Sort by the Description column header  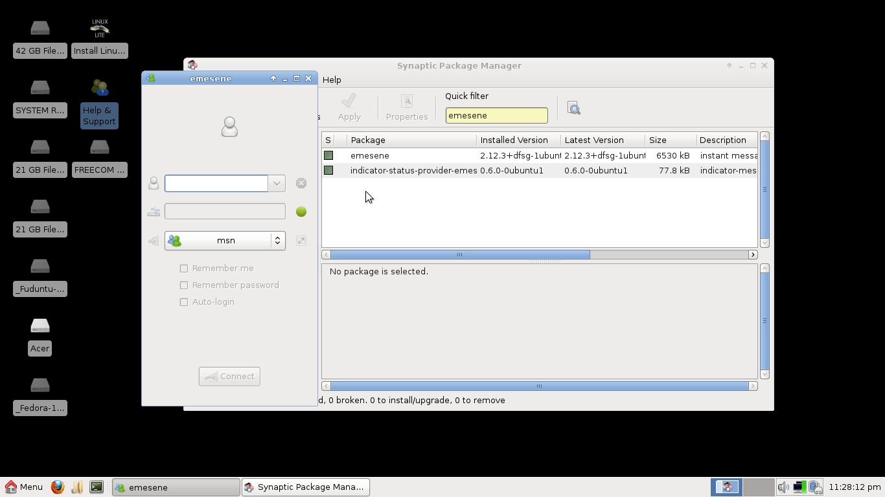727,140
